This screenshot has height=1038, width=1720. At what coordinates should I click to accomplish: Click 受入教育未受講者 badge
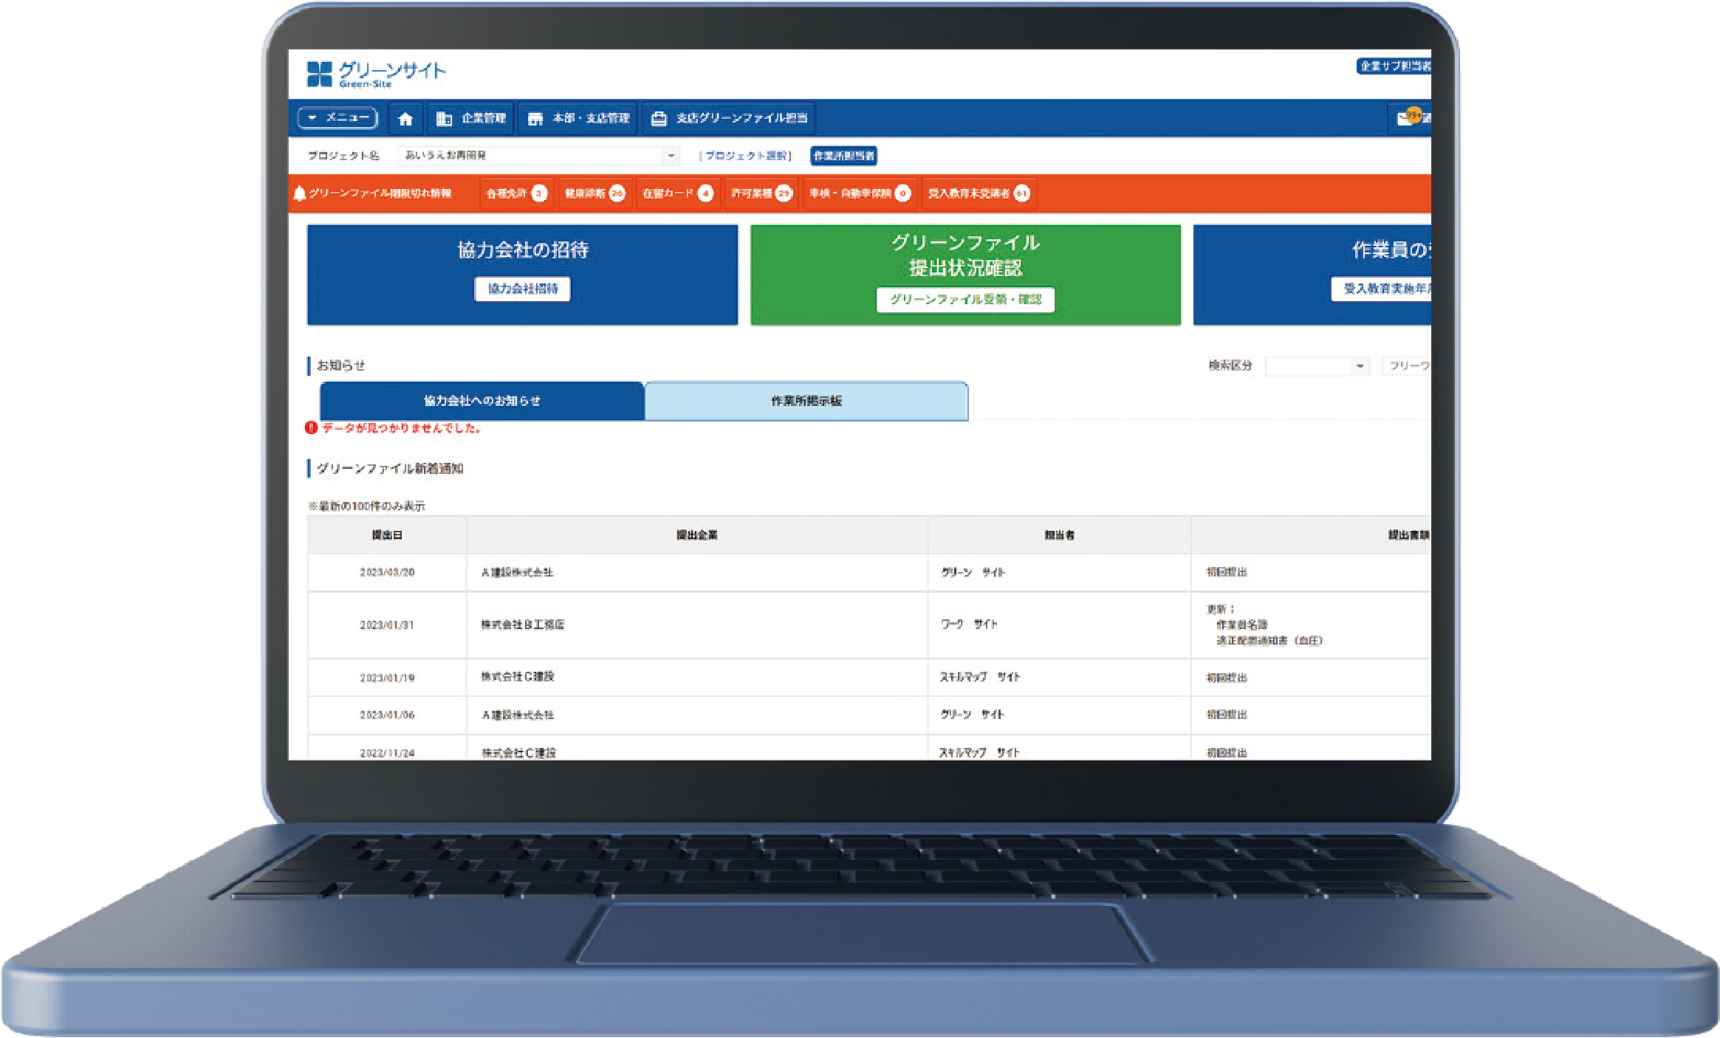click(979, 193)
